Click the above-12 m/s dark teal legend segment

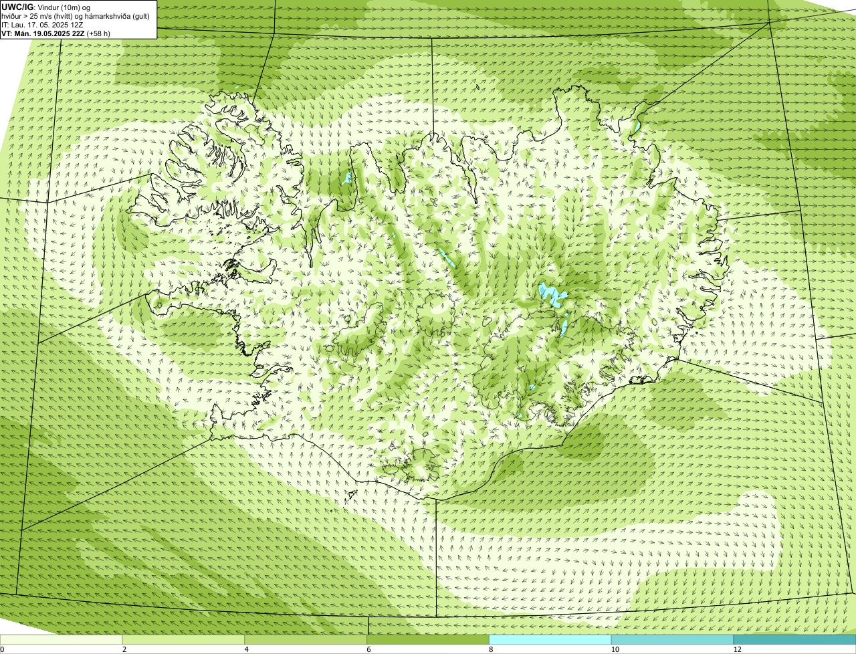click(x=794, y=639)
